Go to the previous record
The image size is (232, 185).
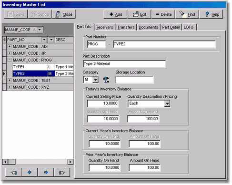(x=30, y=172)
